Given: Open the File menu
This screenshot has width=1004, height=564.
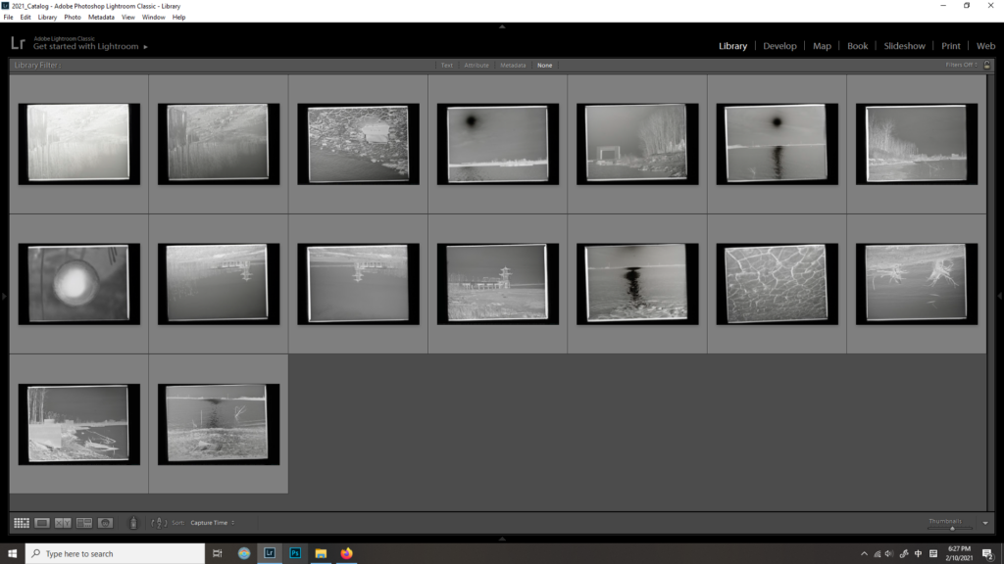Looking at the screenshot, I should [x=8, y=18].
